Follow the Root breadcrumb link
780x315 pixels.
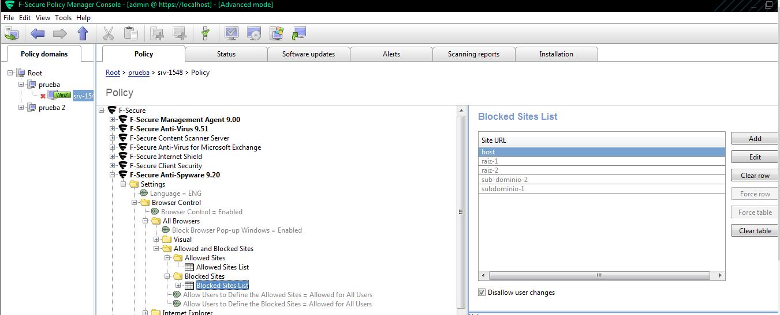tap(113, 73)
